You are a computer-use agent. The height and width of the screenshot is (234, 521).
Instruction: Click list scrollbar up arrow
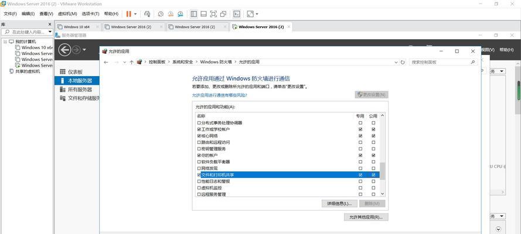(x=382, y=116)
